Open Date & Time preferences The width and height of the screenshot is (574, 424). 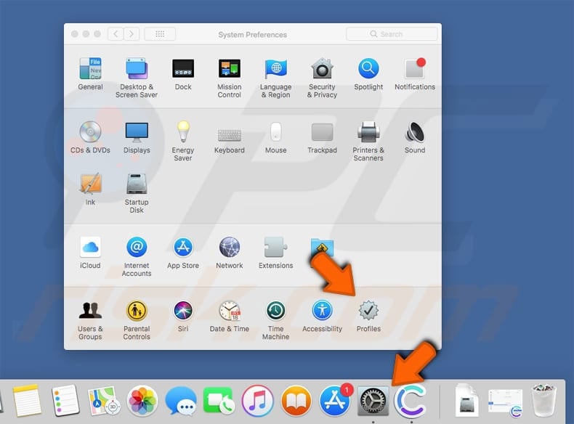click(230, 310)
